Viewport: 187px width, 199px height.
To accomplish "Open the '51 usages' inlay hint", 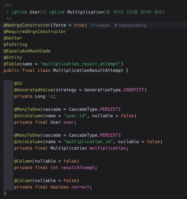I will [x=100, y=25].
